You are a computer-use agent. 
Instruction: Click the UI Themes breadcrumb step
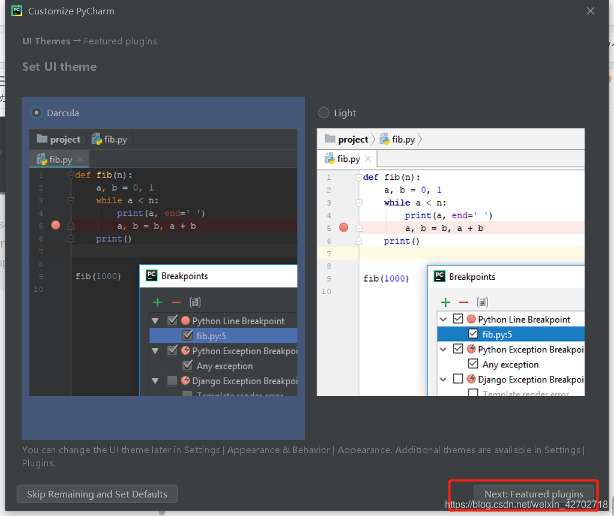pos(46,41)
